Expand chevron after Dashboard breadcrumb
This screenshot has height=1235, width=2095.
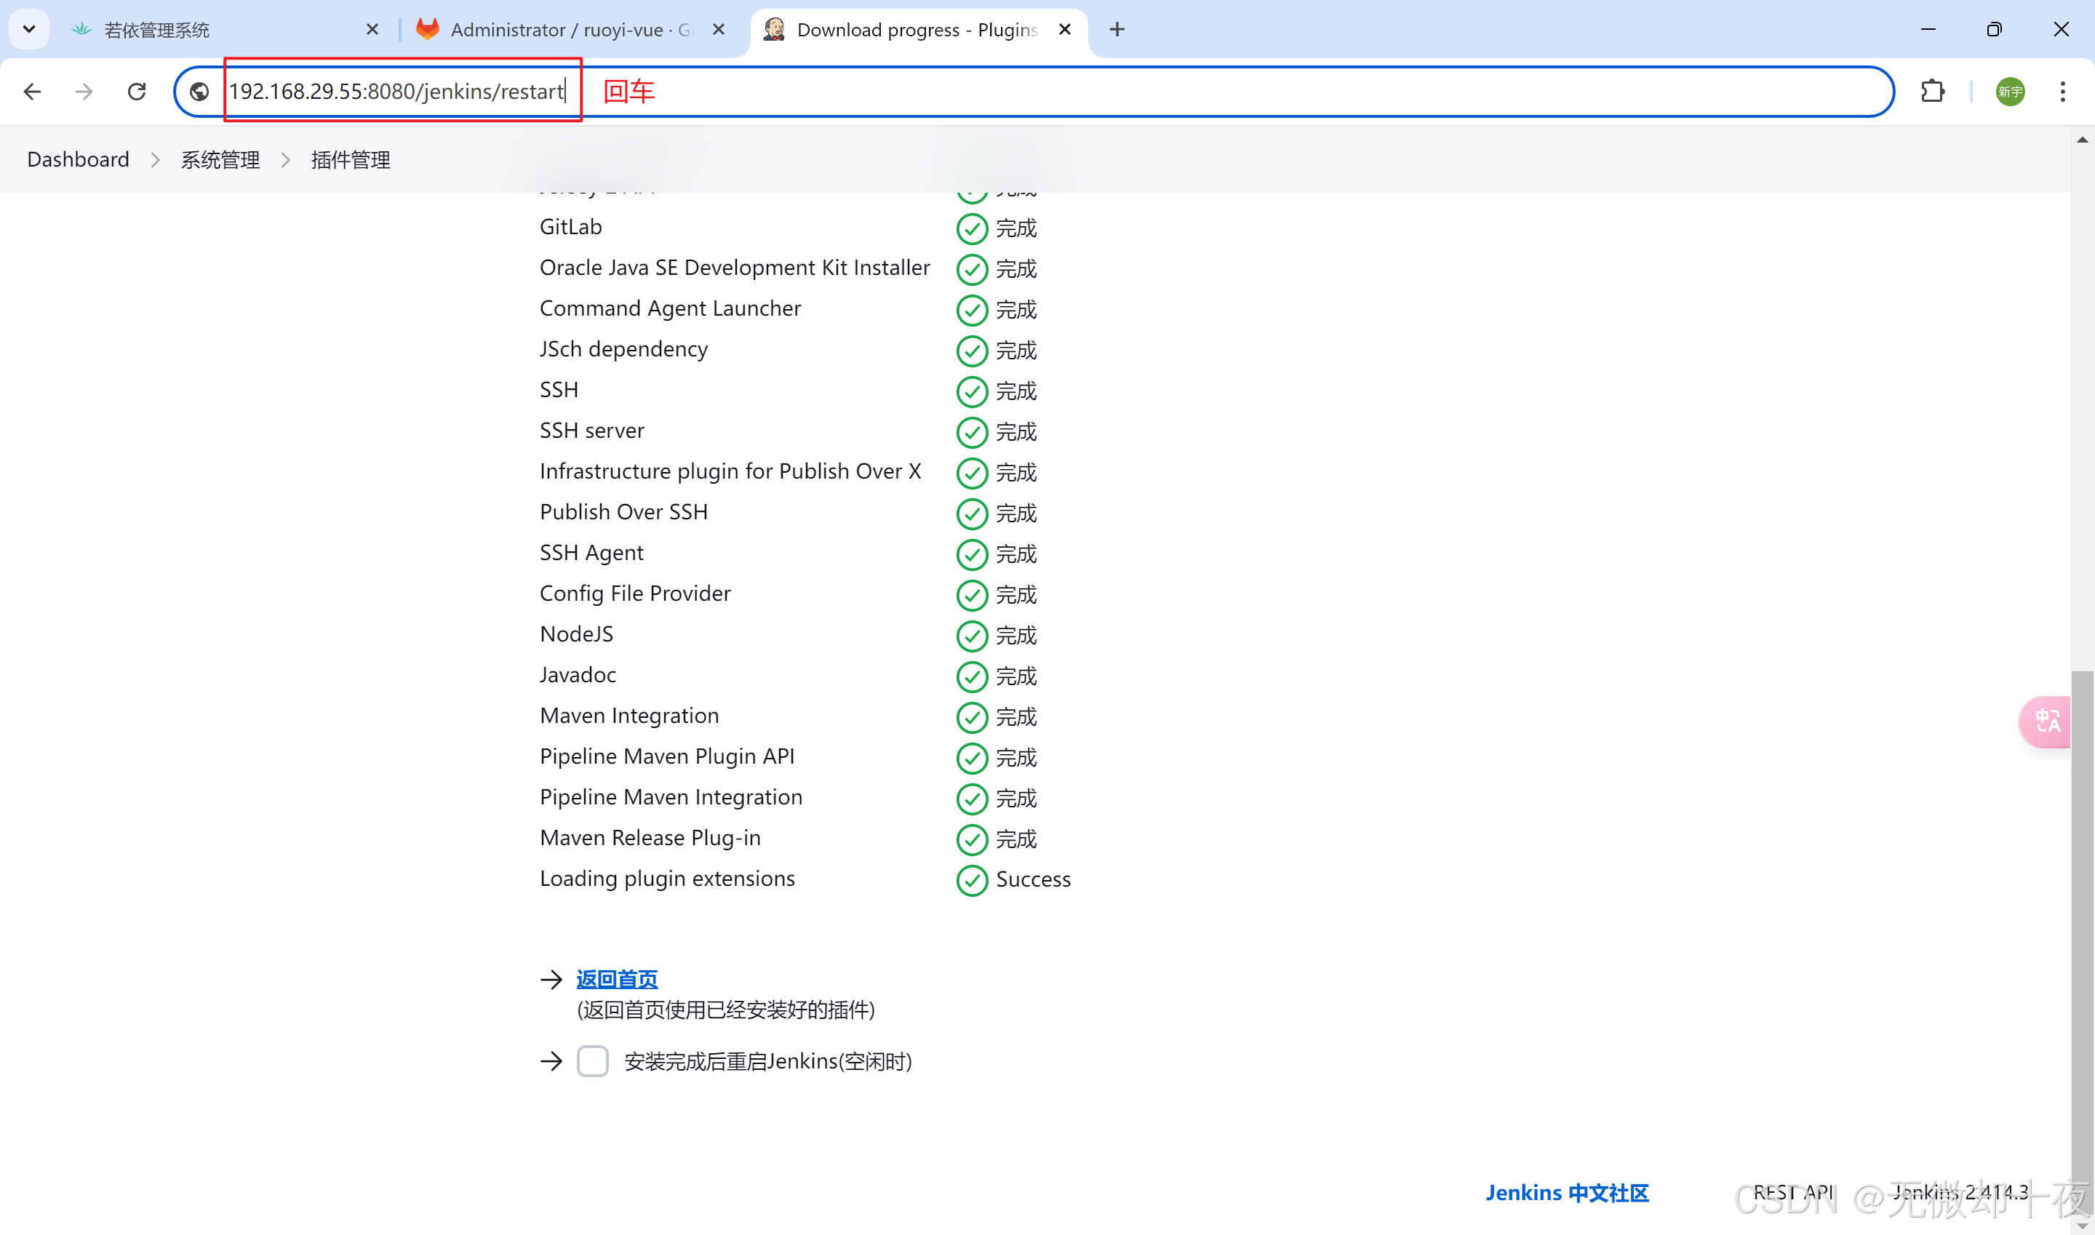[155, 160]
